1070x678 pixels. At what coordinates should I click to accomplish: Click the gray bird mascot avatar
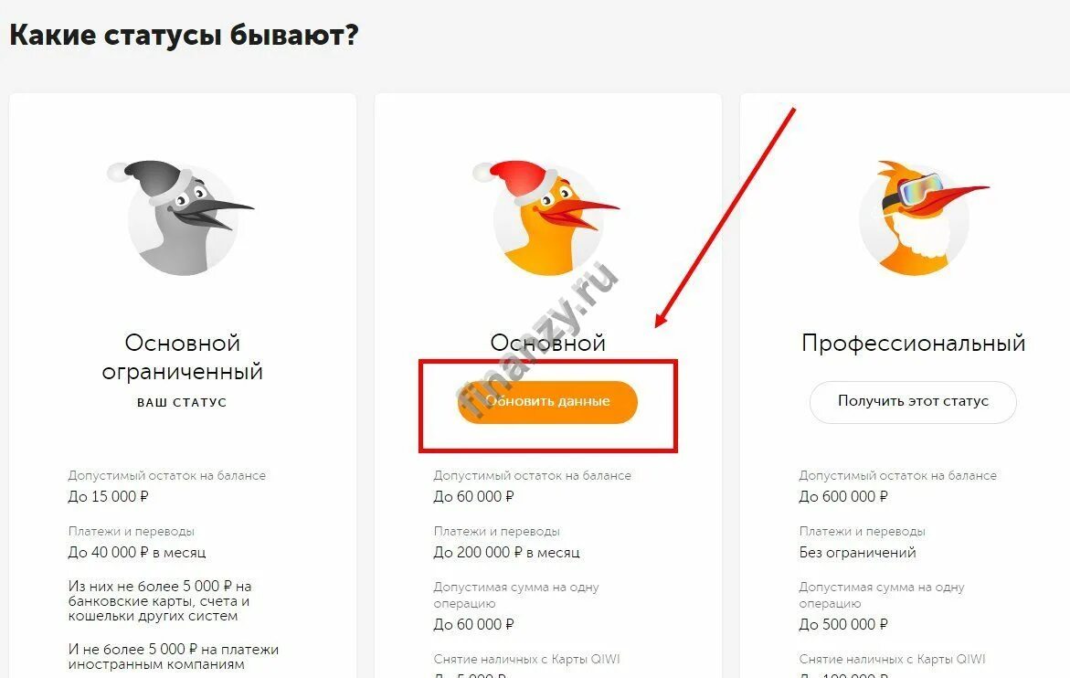click(x=182, y=218)
